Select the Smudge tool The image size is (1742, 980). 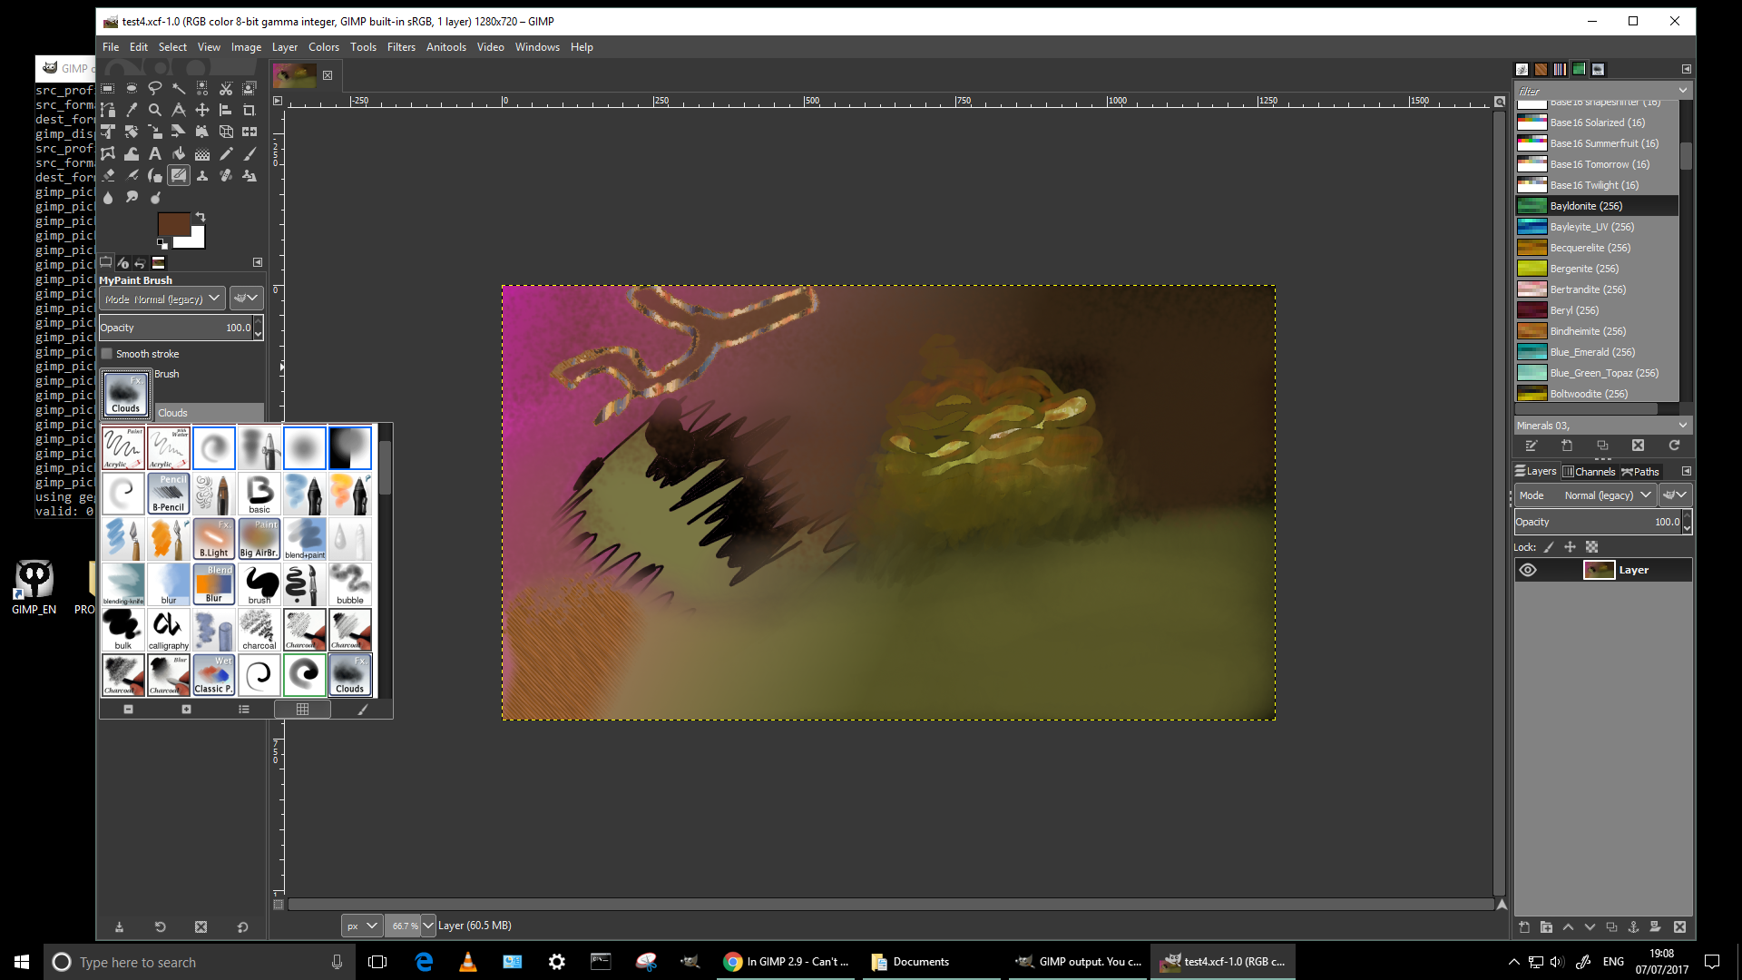point(132,197)
